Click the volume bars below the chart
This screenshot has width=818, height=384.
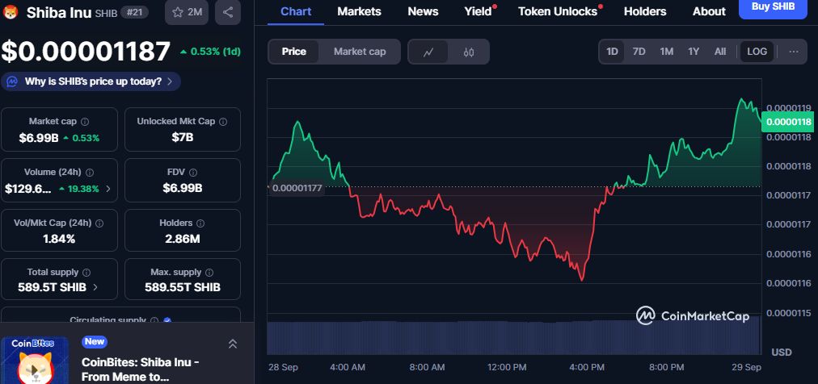pyautogui.click(x=514, y=338)
